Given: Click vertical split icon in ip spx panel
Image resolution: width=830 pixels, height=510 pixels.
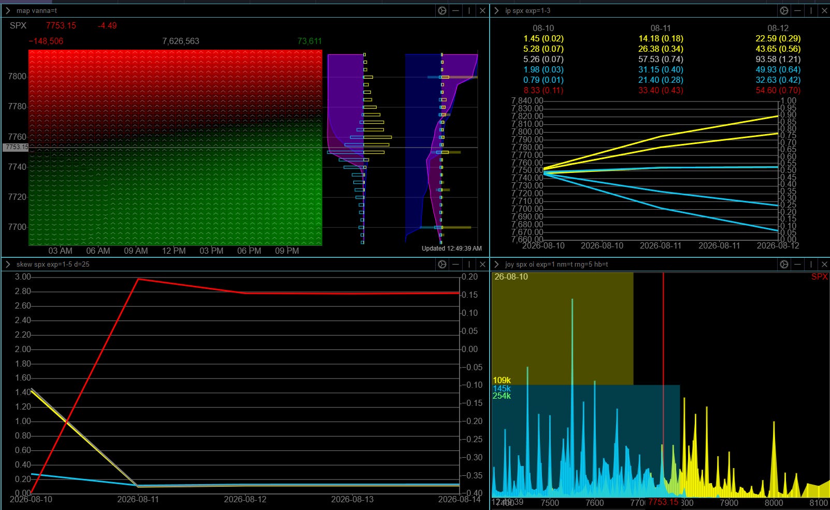Looking at the screenshot, I should point(811,10).
